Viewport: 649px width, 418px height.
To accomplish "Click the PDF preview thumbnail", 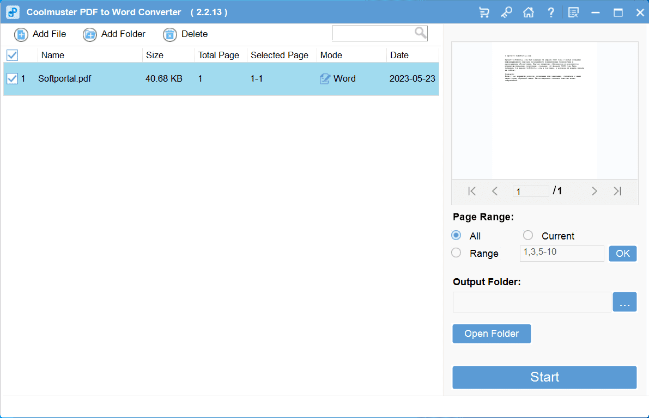I will tap(545, 110).
